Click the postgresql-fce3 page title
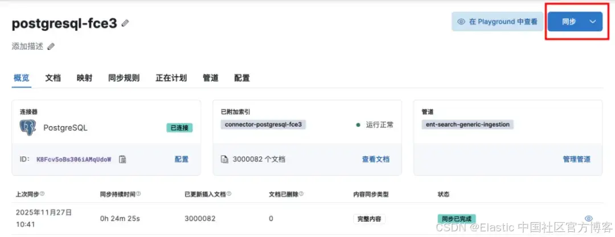 [64, 23]
